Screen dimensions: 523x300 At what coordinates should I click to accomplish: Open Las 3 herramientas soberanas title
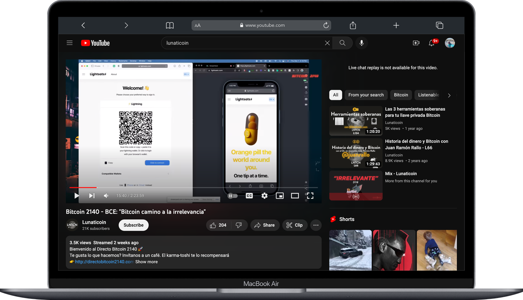click(415, 112)
